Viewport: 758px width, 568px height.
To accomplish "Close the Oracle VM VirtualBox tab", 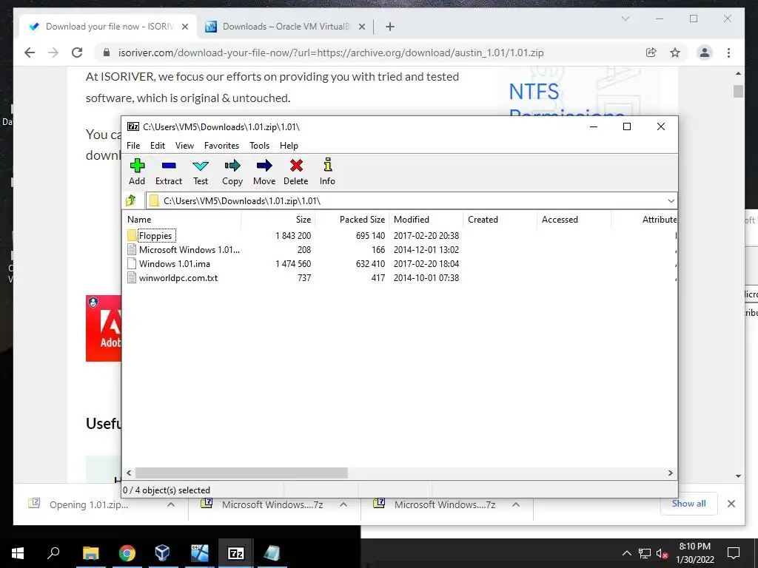I will pyautogui.click(x=361, y=27).
